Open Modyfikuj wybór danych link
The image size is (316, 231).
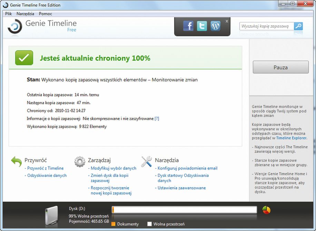113,168
